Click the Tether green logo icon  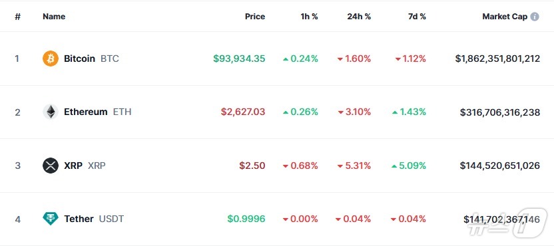[51, 219]
